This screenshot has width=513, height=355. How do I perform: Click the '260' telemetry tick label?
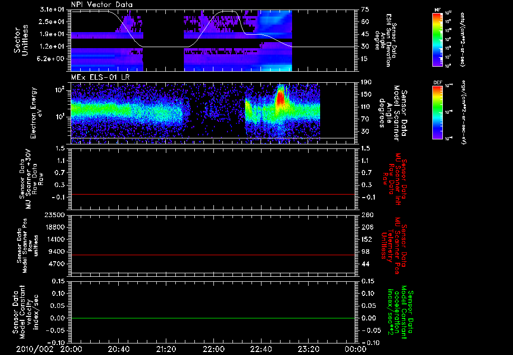coord(367,215)
